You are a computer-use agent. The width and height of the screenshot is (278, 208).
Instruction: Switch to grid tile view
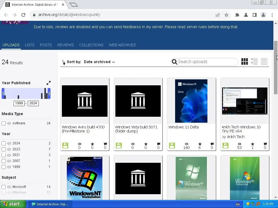point(245,61)
